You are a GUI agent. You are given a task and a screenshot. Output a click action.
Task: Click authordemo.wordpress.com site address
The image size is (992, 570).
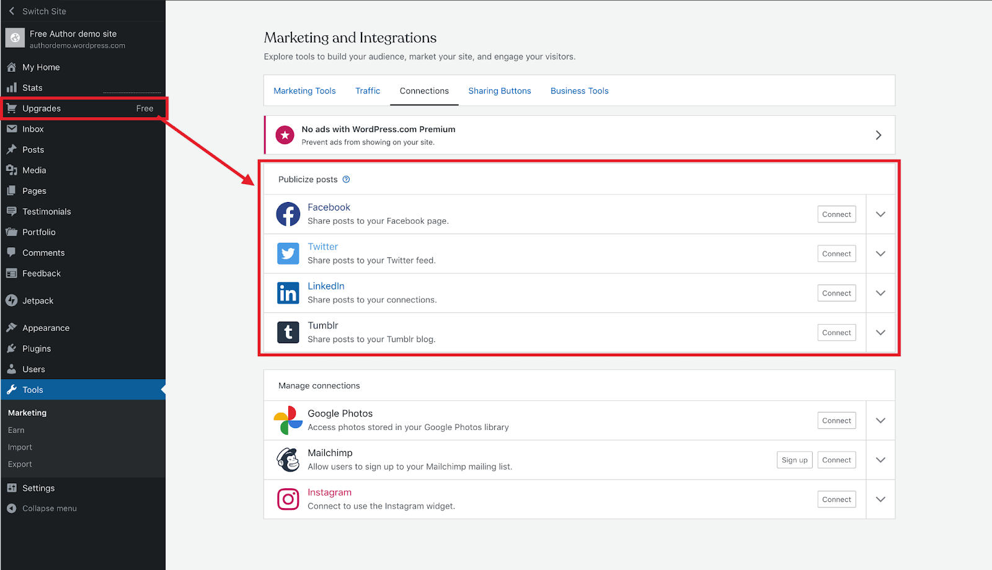pyautogui.click(x=77, y=45)
